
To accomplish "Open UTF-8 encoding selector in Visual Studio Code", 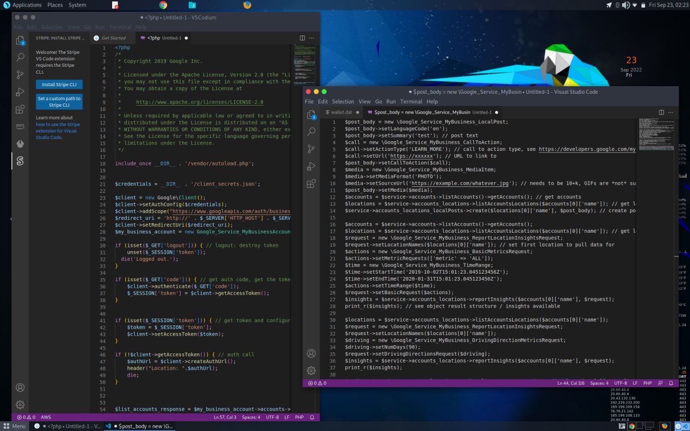I will point(621,383).
